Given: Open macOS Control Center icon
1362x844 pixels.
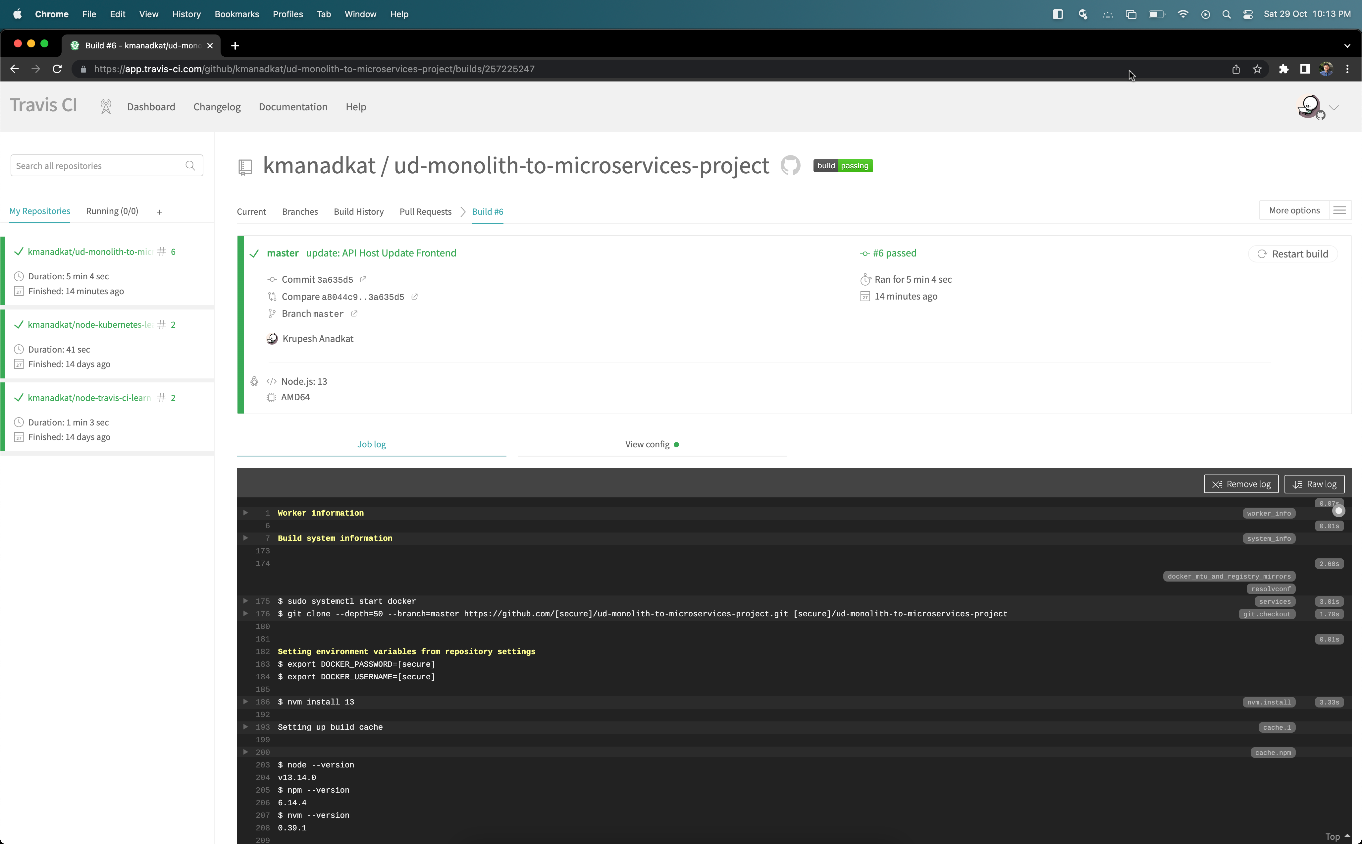Looking at the screenshot, I should [1248, 14].
